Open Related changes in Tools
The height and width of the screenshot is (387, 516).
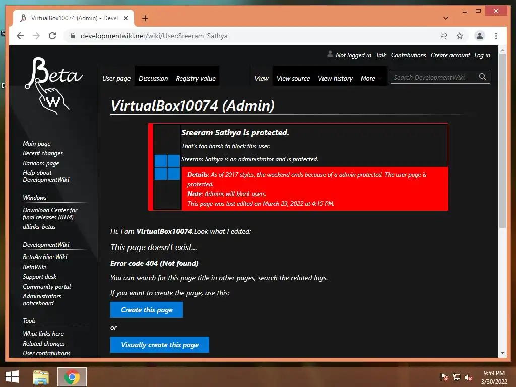(44, 344)
